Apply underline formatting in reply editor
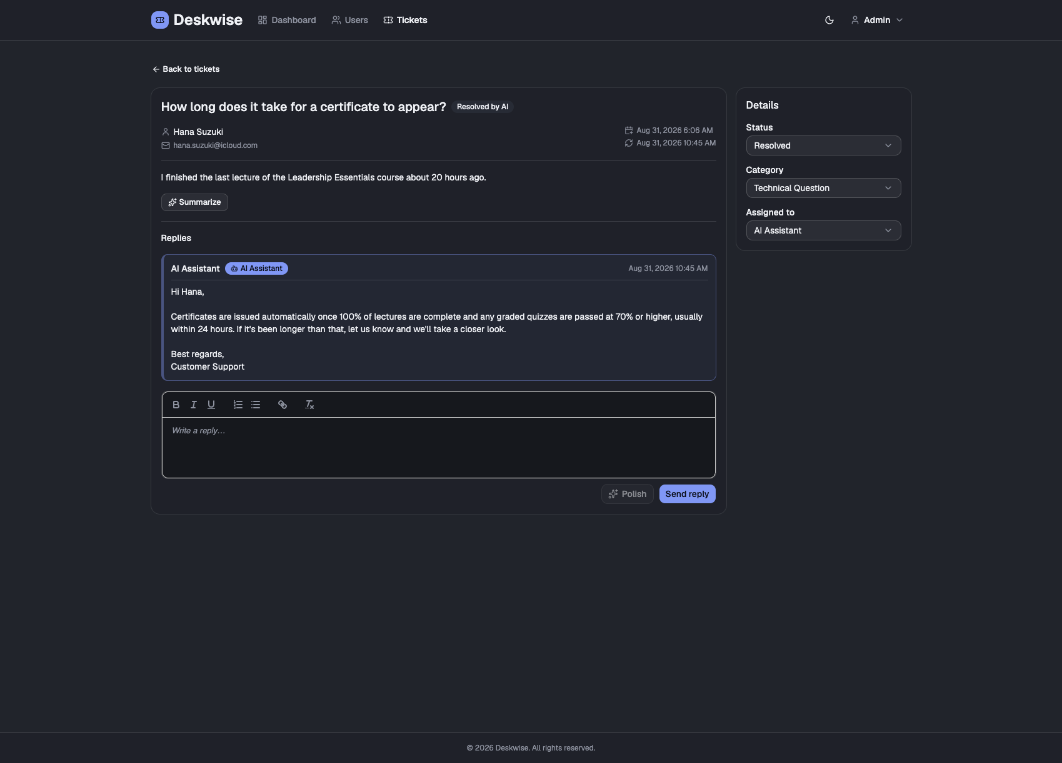 211,405
